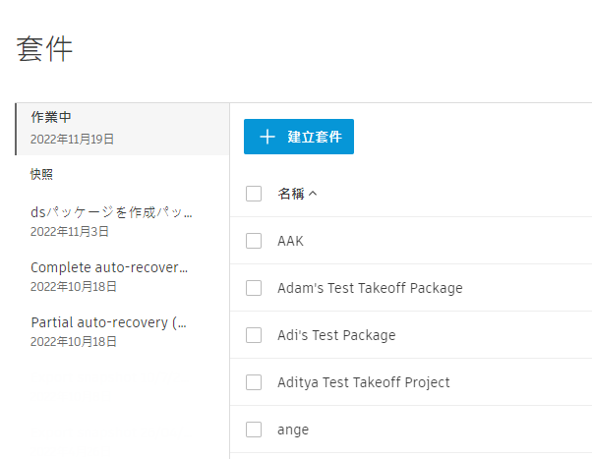Check the box for the AAK package

tap(254, 241)
